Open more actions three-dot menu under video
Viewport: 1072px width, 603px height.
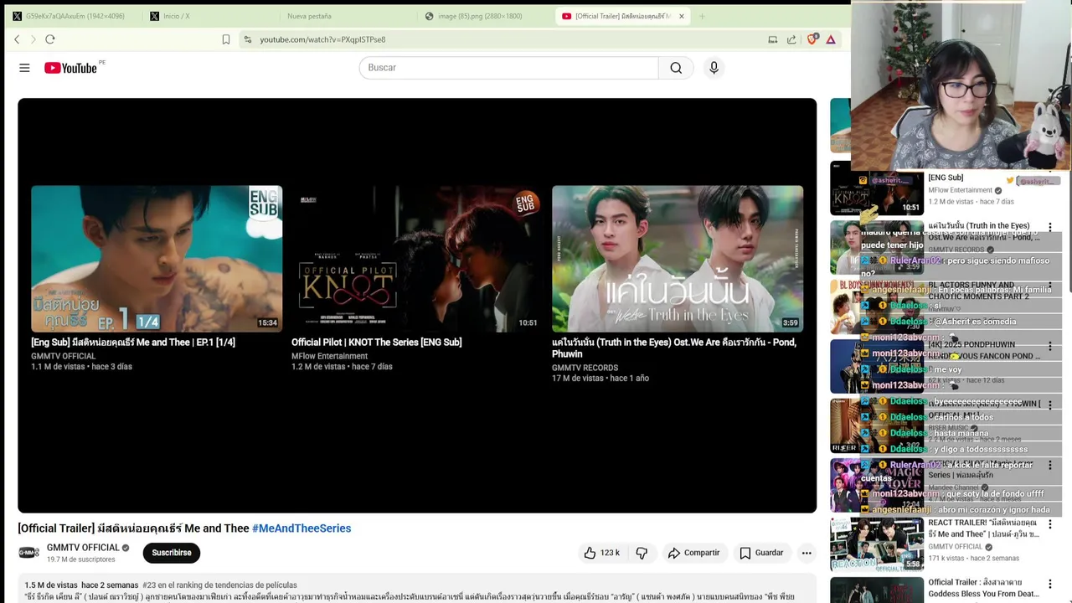coord(807,553)
